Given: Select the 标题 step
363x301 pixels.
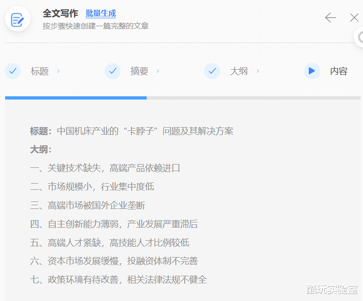Looking at the screenshot, I should point(40,71).
